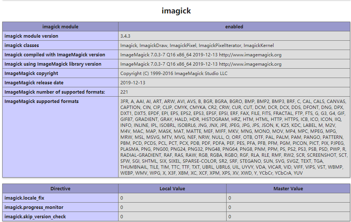Image resolution: width=351 pixels, height=222 pixels.
Task: Select "Imagick compiled with ImageMagick version" label
Action: [55, 55]
